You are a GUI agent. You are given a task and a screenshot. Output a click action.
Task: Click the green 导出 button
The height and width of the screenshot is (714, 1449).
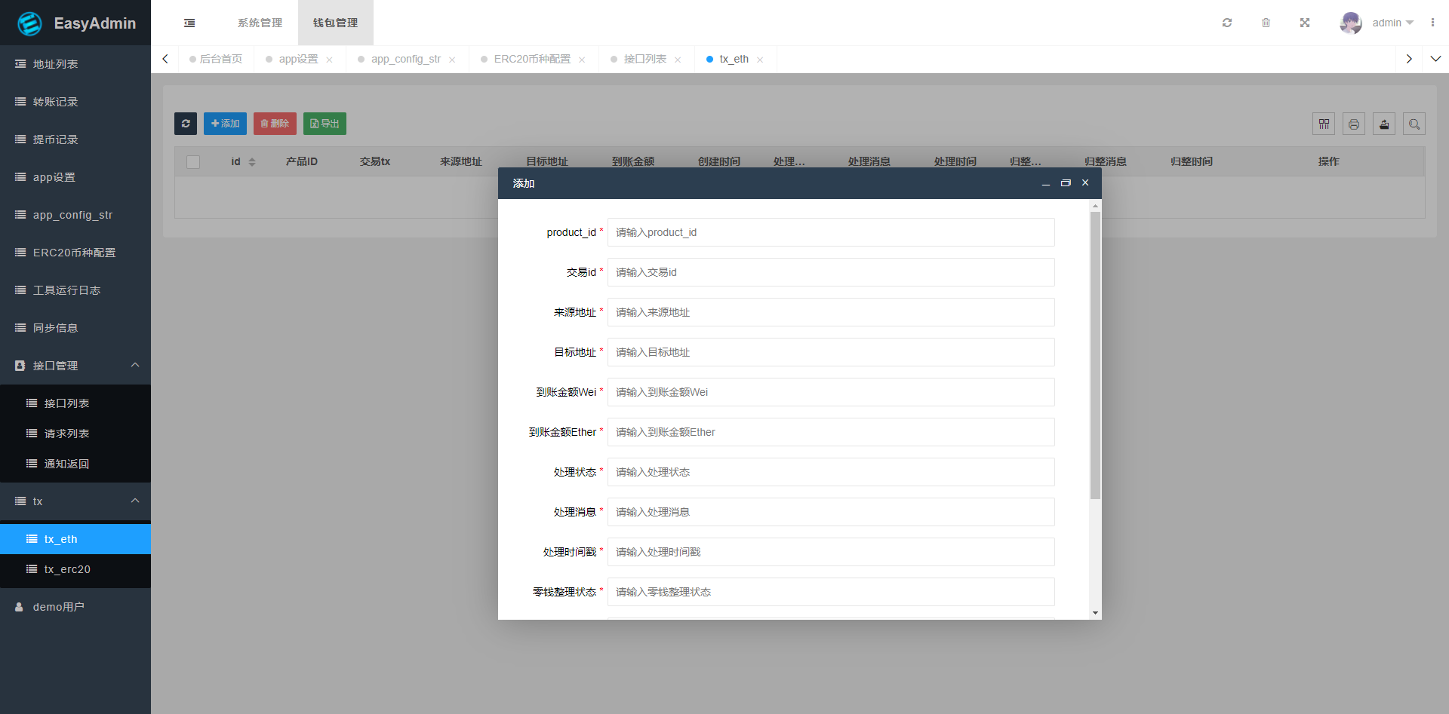point(325,124)
